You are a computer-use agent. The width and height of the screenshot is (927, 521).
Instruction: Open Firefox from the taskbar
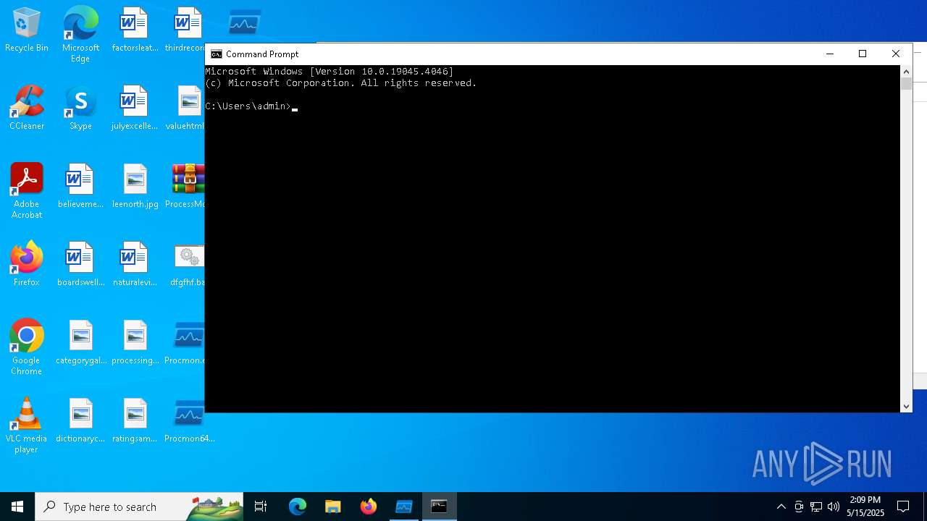369,507
